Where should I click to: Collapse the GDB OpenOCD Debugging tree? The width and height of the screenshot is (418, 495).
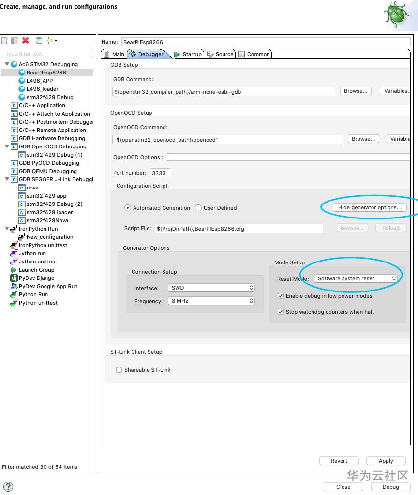pyautogui.click(x=7, y=146)
